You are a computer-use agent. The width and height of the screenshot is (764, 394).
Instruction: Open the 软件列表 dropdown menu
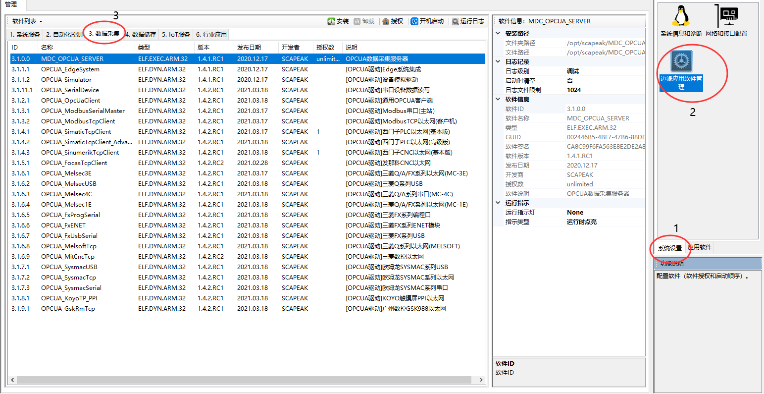[27, 21]
